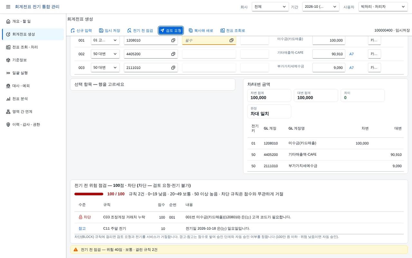Open 기준정보 in the sidebar
The height and width of the screenshot is (258, 412).
point(33,60)
